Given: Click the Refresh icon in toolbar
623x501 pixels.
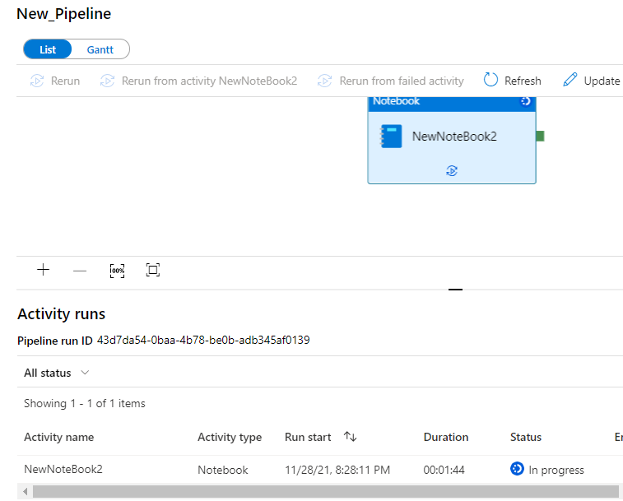Looking at the screenshot, I should [491, 80].
